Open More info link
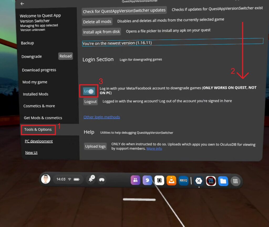 click(154, 149)
